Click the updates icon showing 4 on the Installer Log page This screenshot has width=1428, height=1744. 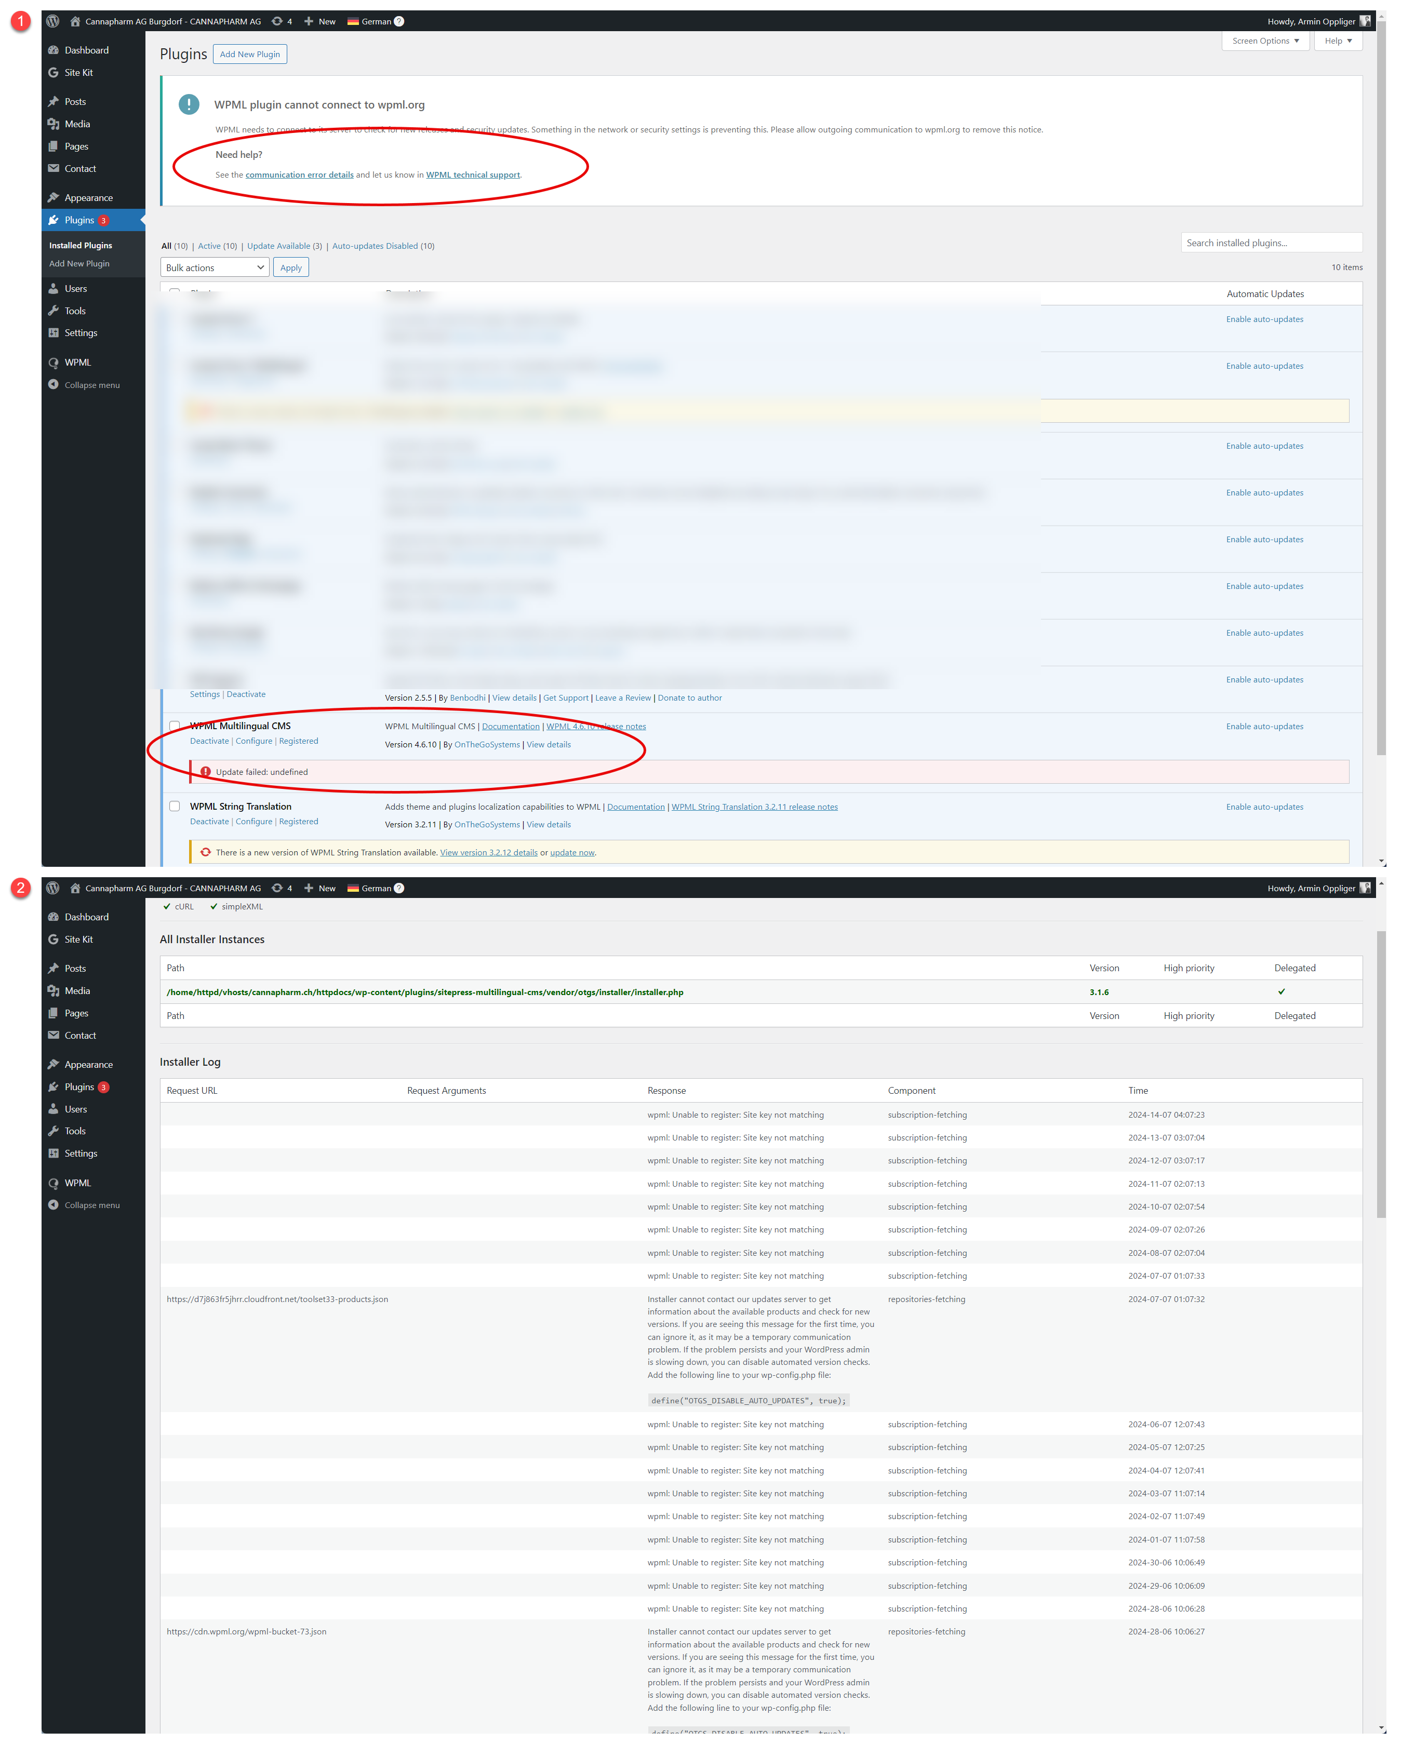point(277,887)
